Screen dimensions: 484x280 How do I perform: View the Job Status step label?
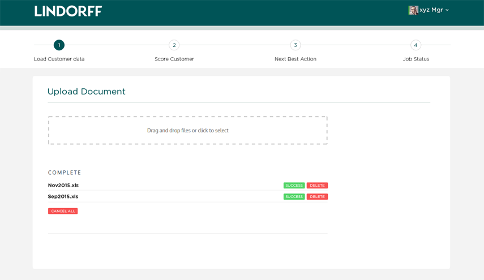coord(416,59)
